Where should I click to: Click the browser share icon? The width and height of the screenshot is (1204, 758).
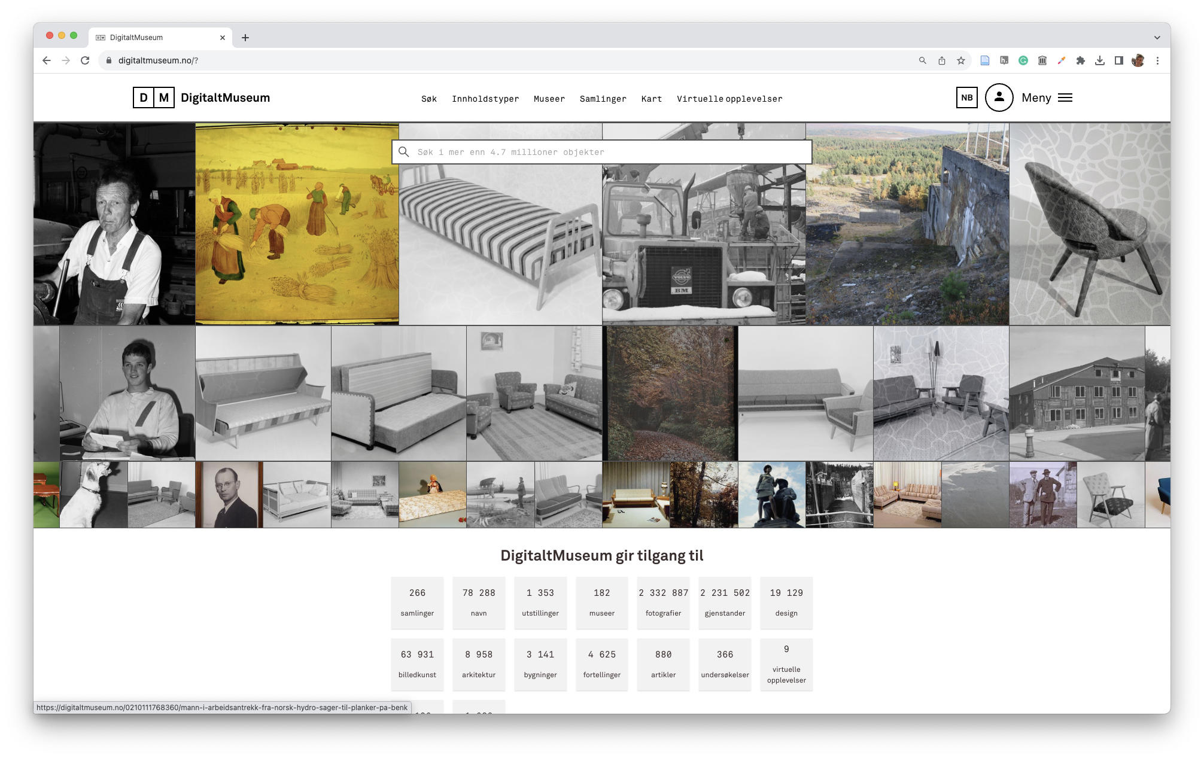point(942,60)
